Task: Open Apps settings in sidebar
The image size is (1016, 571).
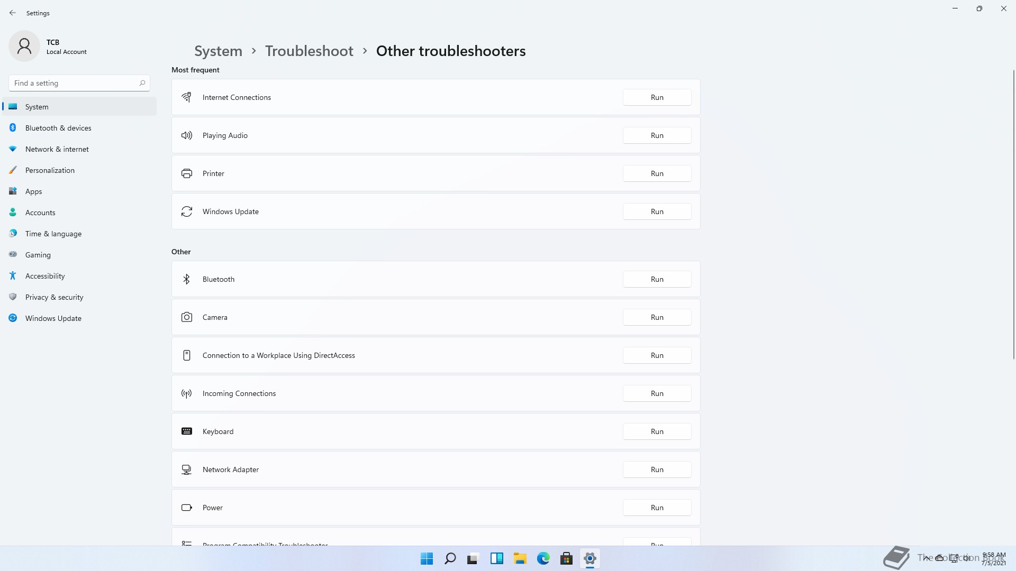Action: click(79, 191)
